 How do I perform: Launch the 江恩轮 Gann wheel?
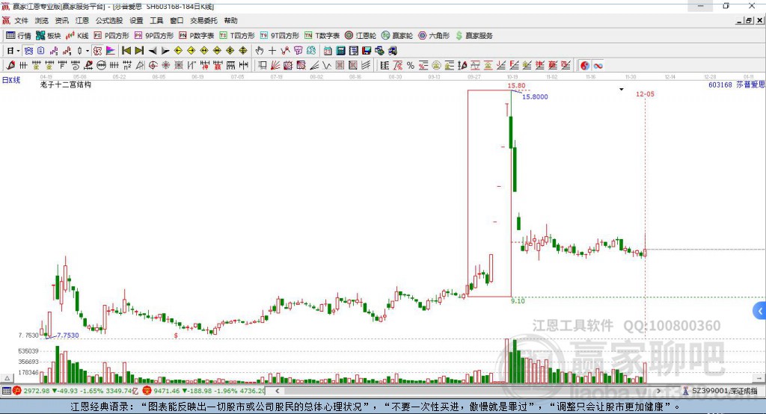[x=361, y=36]
